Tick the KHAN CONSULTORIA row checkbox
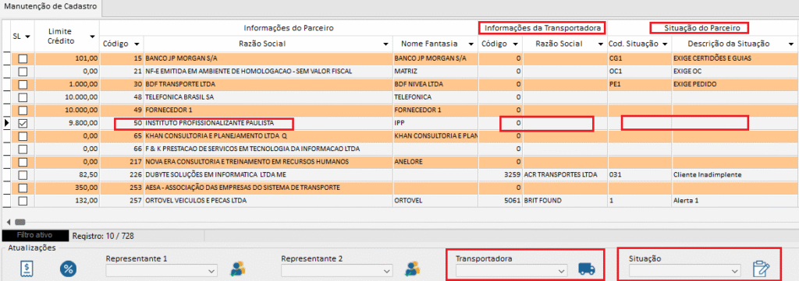The image size is (799, 281). tap(23, 136)
